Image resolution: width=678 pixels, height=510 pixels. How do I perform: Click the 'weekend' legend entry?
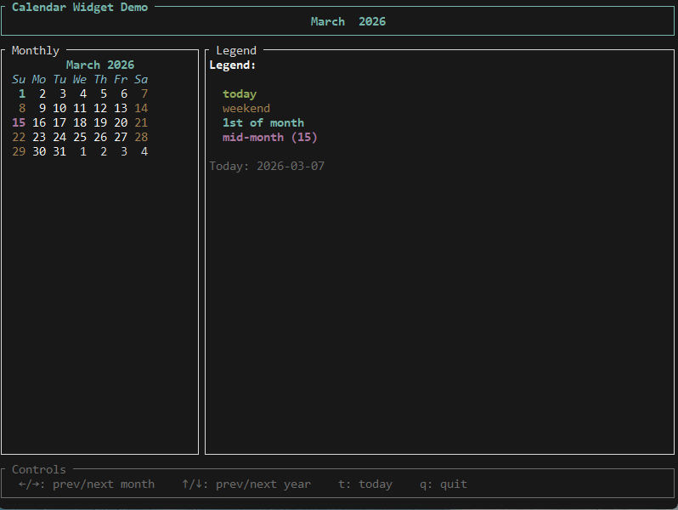pyautogui.click(x=246, y=108)
